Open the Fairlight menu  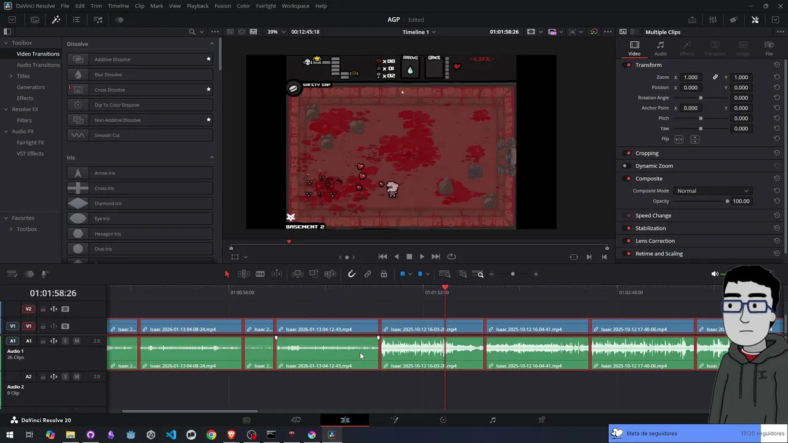coord(266,6)
